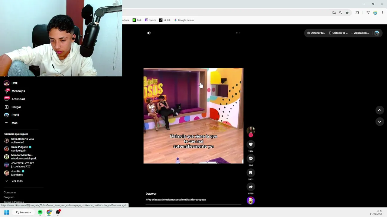Click the Company footer link
Viewport: 387px width, 217px height.
[10, 192]
